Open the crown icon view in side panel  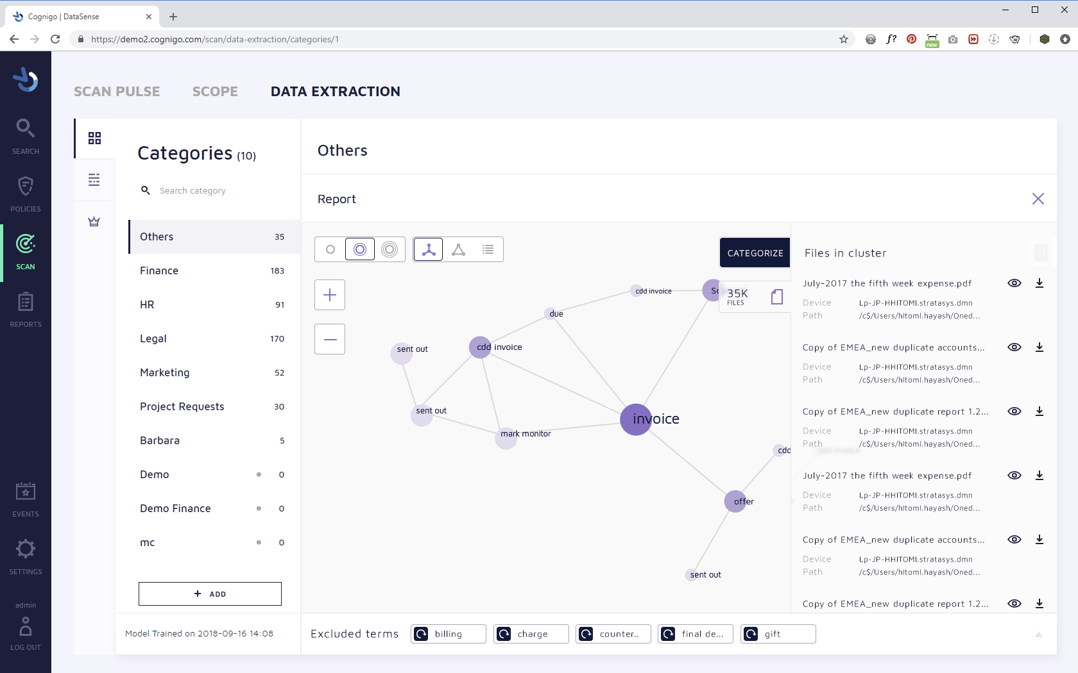94,222
